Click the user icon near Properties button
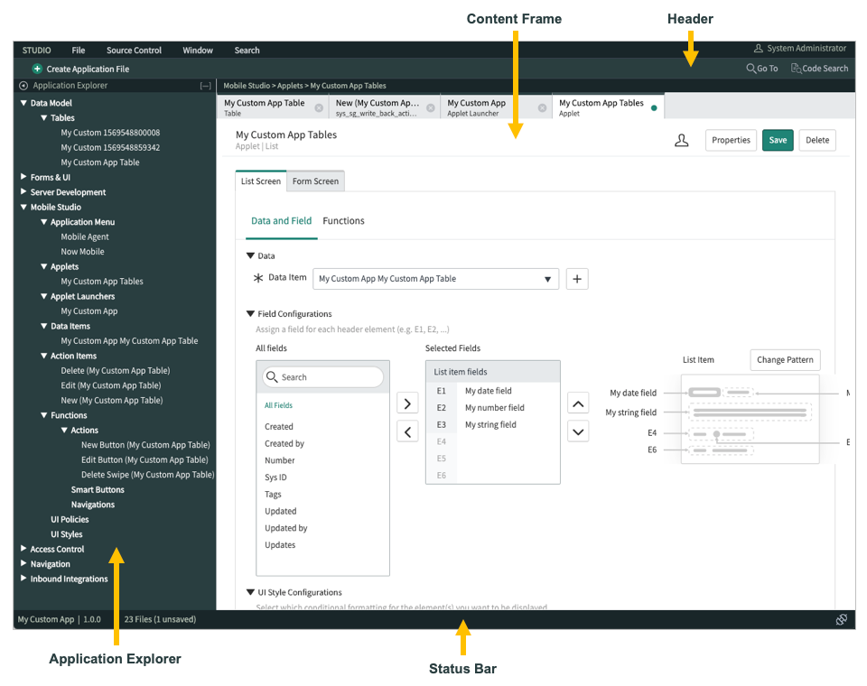Screen dimensions: 867x686 pos(682,140)
